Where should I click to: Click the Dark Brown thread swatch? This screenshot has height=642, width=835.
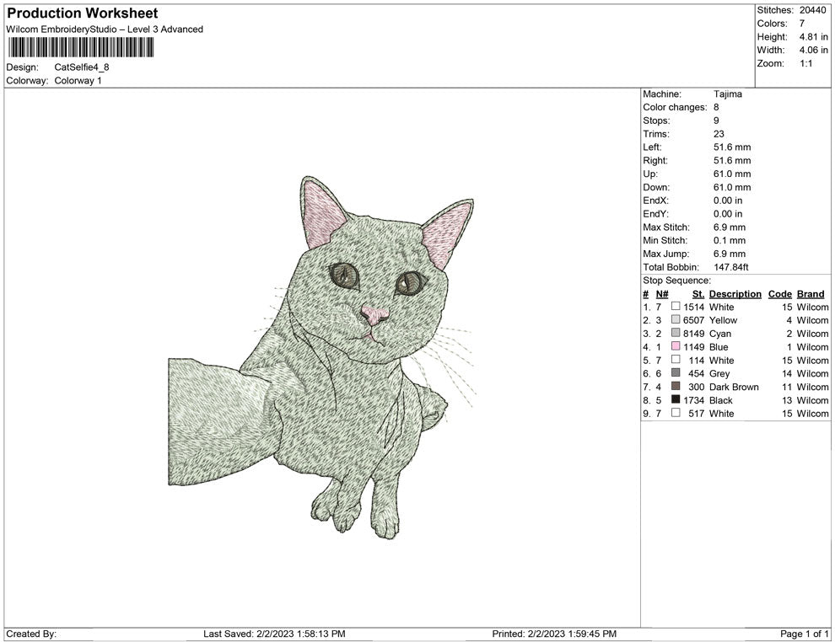click(x=676, y=386)
